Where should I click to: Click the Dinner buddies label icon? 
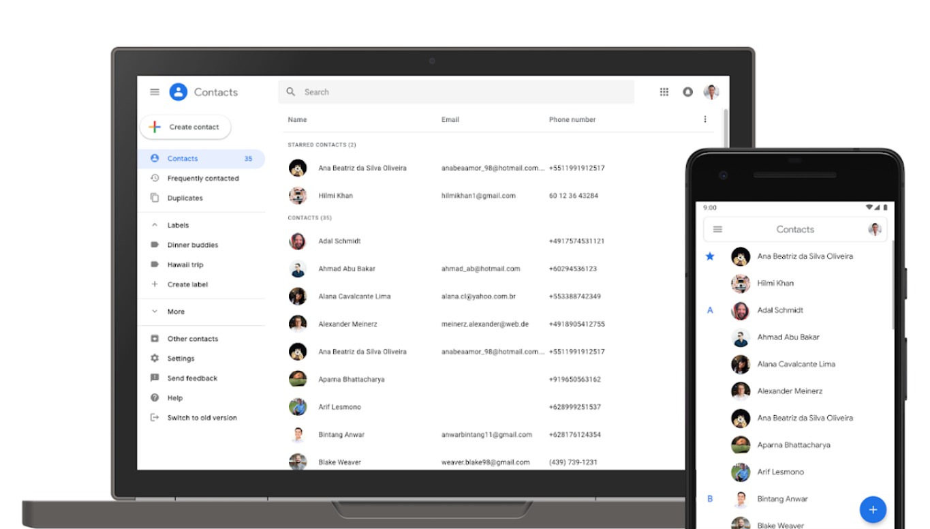[x=155, y=245]
